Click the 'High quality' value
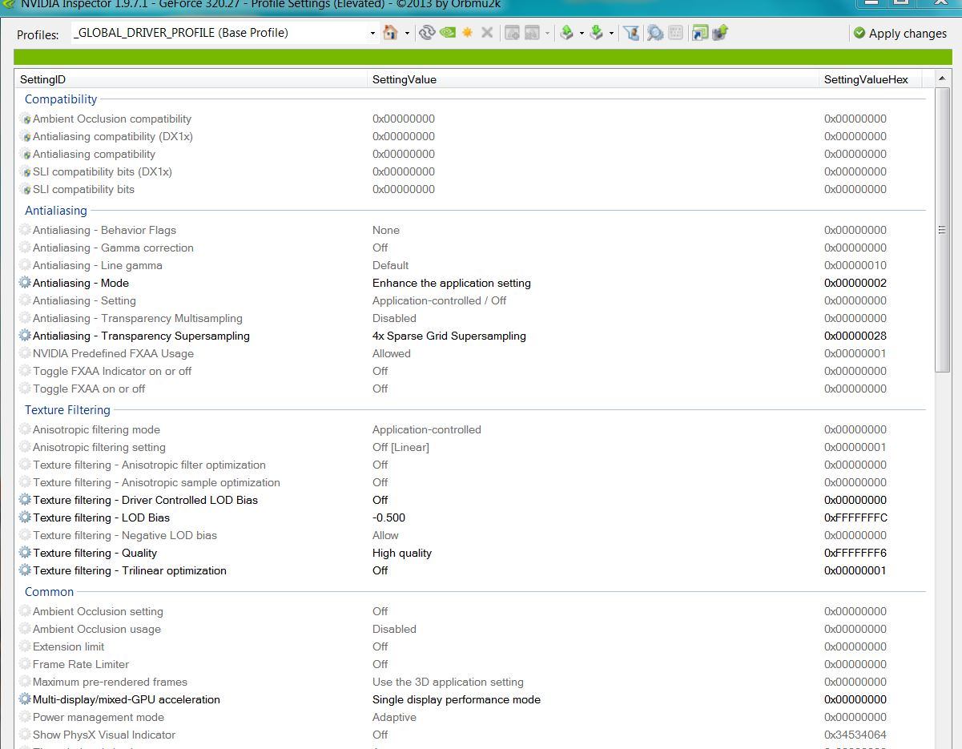962x749 pixels. [x=402, y=553]
